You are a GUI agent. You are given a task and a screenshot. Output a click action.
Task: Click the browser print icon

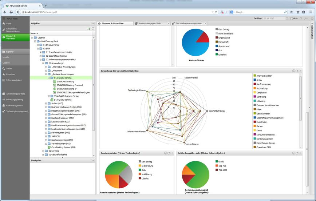(x=11, y=12)
